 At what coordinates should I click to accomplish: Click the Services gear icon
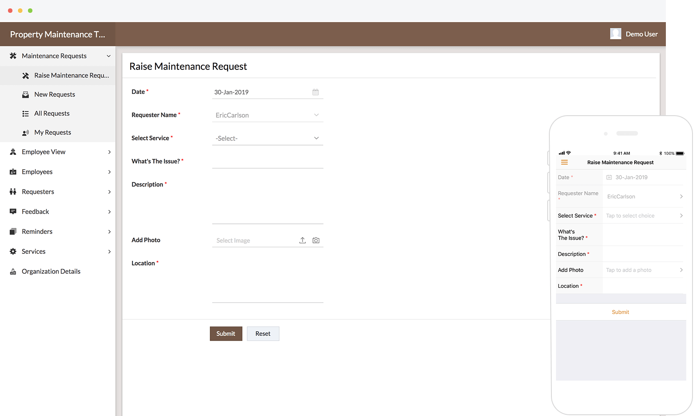(x=13, y=251)
